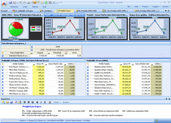Screen dimensions: 171x123
Task: Select the 58.518,96 cell in Najboljih 10 svi
Action: 125,67
